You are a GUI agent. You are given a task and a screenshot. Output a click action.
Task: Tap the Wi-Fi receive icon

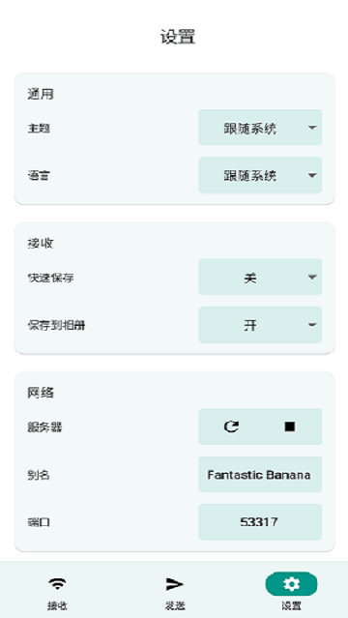click(58, 584)
